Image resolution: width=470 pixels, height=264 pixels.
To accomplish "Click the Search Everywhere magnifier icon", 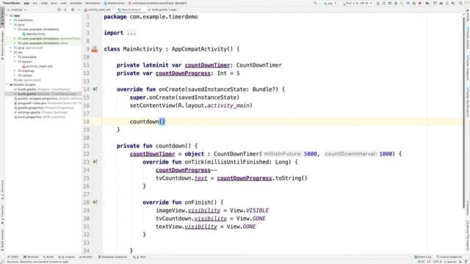I will [460, 3].
